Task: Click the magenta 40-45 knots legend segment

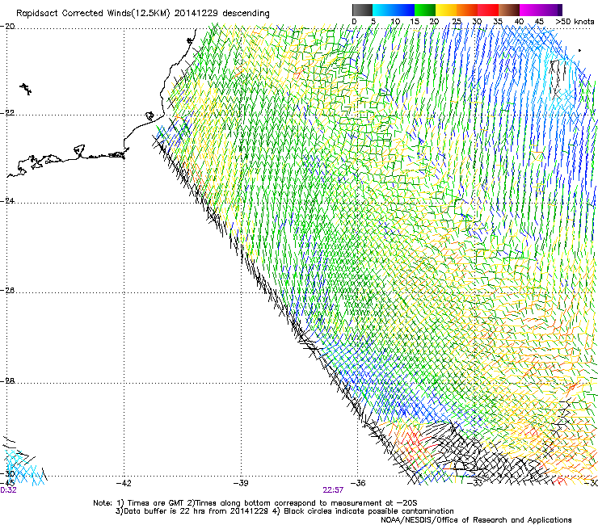Action: pos(530,10)
